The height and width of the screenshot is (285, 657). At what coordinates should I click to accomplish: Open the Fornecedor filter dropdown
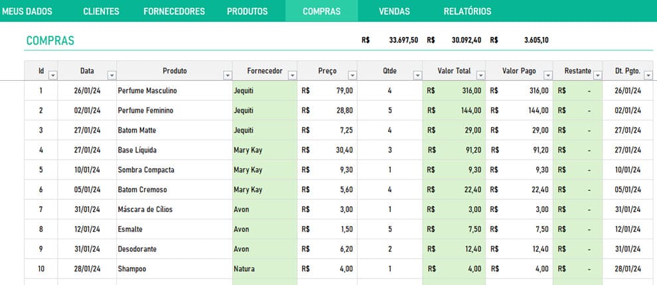pos(292,76)
